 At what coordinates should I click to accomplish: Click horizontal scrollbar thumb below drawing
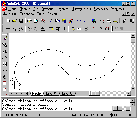[98, 93]
